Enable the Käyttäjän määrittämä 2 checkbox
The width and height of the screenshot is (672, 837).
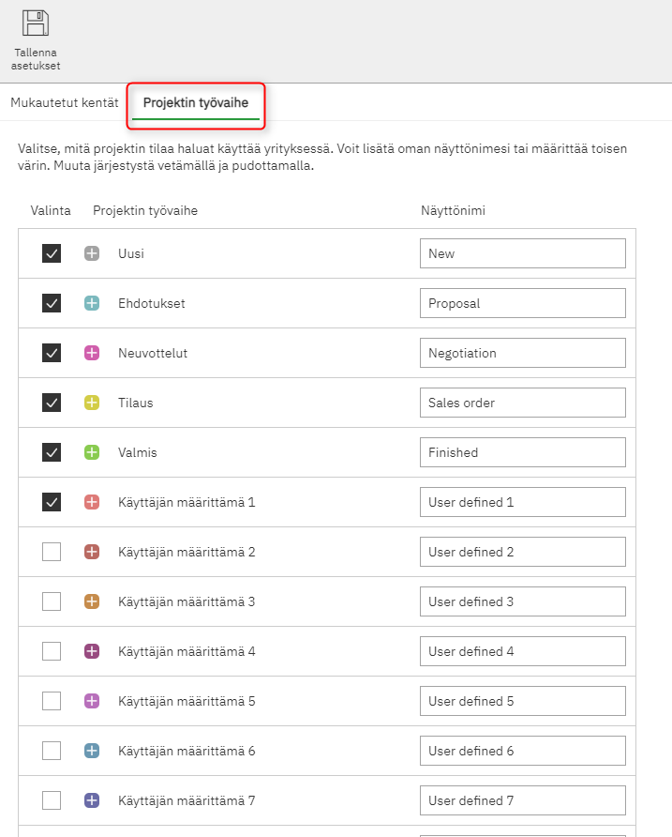(52, 552)
